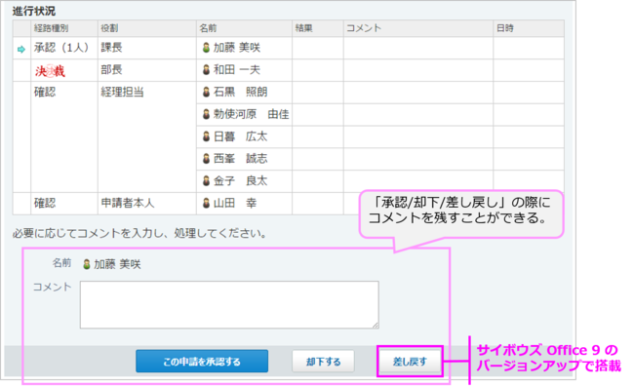634x386 pixels.
Task: Click the user icon in the 名前 form row
Action: 87,264
